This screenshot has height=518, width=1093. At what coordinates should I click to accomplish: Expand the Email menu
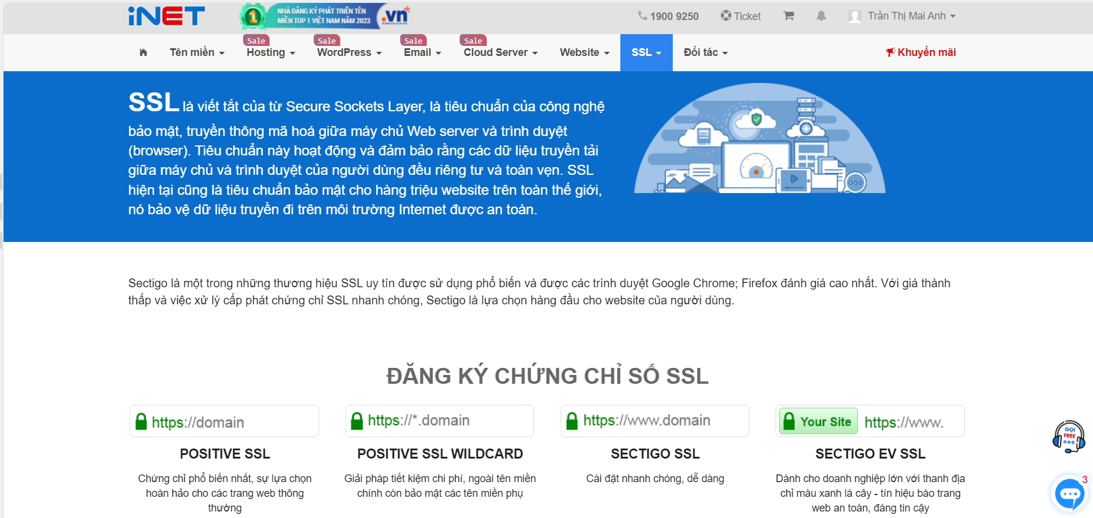pos(423,52)
